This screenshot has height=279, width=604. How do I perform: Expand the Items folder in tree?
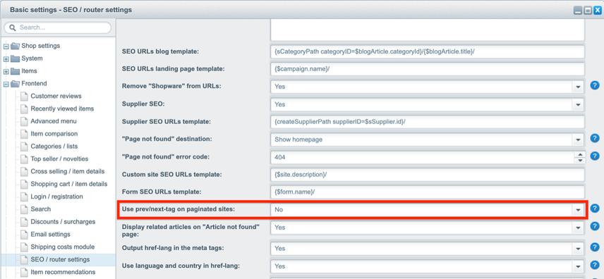pyautogui.click(x=6, y=72)
